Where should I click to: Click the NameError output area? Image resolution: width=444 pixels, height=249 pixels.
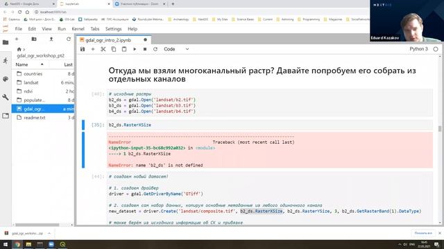(x=270, y=150)
